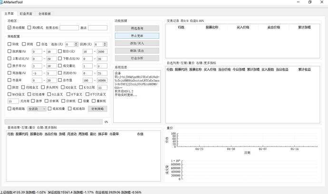The image size is (328, 194).
Task: Tick the 倍量 checkbox
Action: [80, 101]
